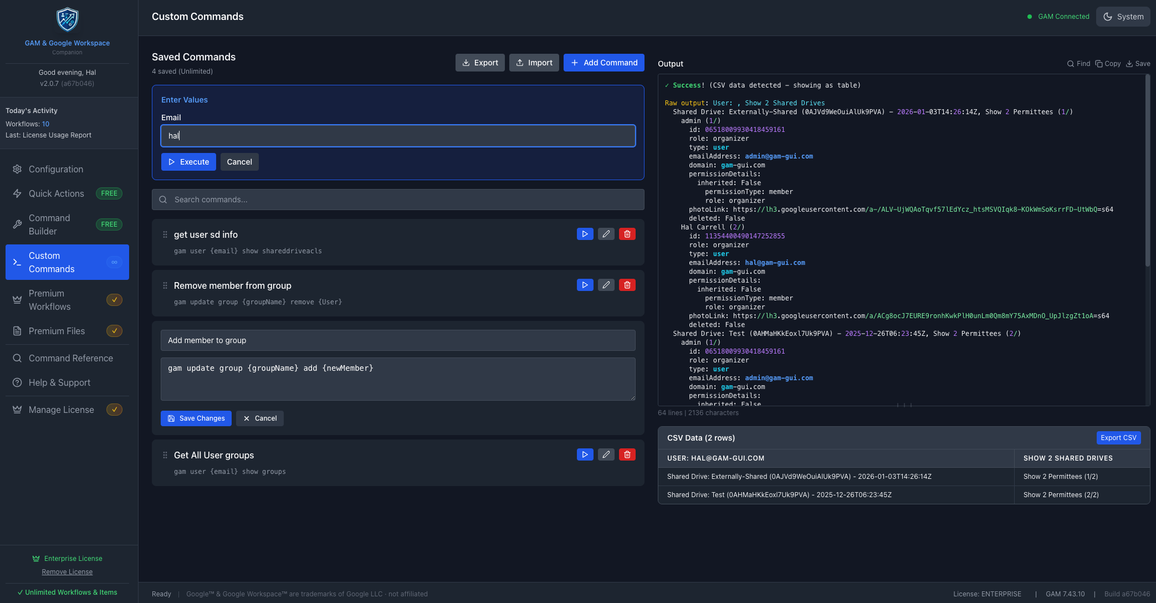Viewport: 1156px width, 603px height.
Task: Run 'Get All User groups' command
Action: coord(585,454)
